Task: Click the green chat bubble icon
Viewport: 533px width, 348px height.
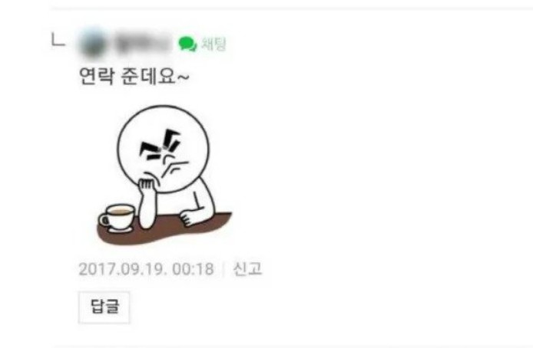Action: pos(187,44)
